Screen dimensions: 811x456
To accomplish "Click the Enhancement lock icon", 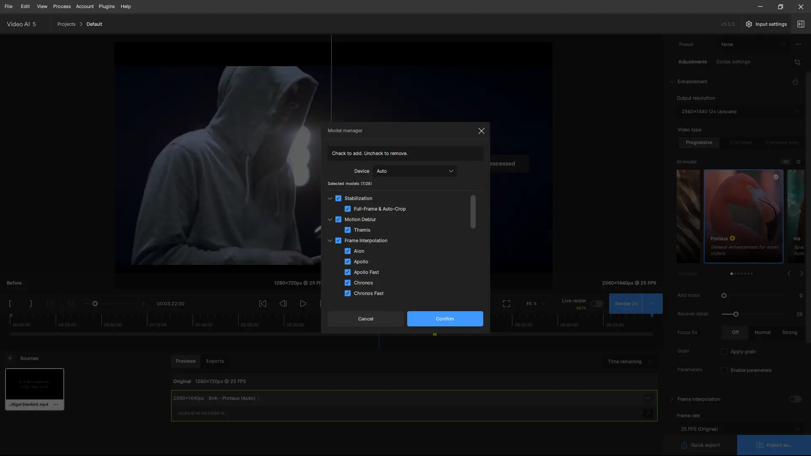I will tap(795, 81).
